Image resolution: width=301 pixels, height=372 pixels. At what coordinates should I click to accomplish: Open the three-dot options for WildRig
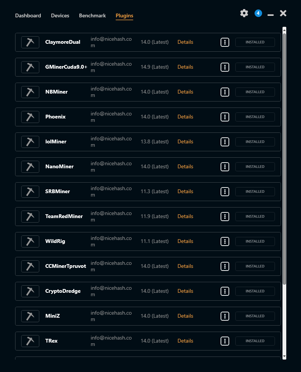click(225, 241)
